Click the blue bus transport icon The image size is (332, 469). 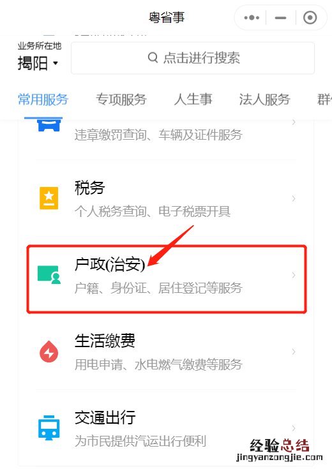click(x=49, y=428)
